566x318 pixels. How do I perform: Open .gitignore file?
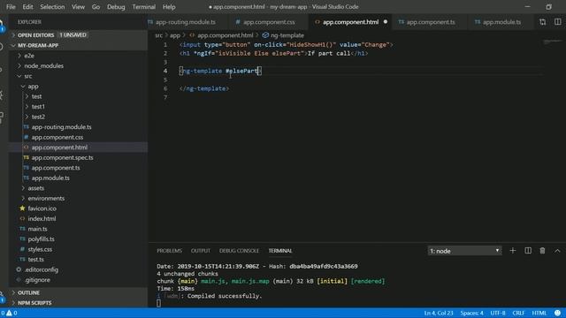(78, 280)
